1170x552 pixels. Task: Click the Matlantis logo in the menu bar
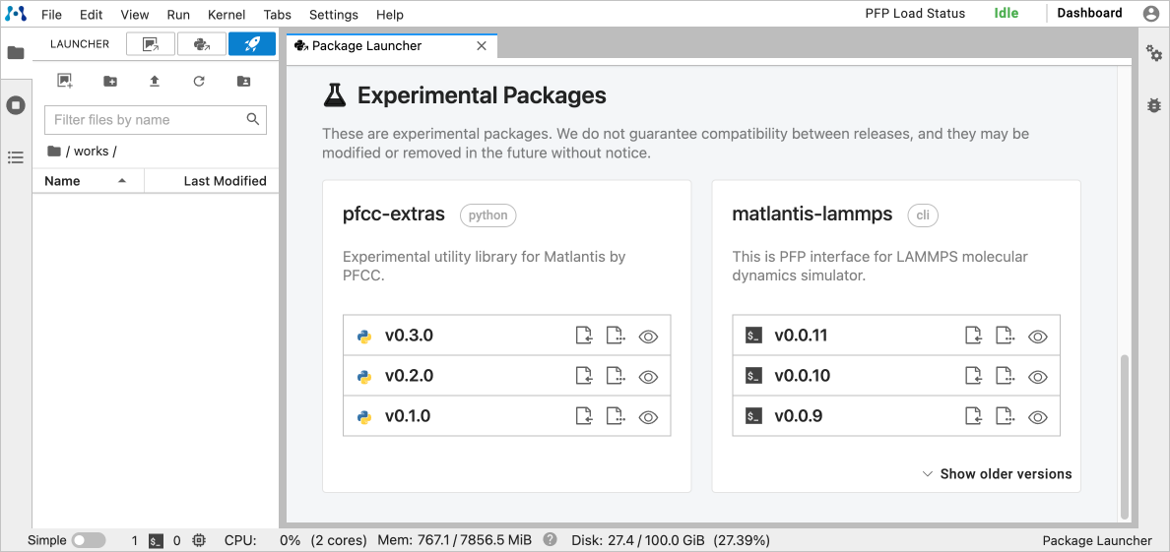16,14
